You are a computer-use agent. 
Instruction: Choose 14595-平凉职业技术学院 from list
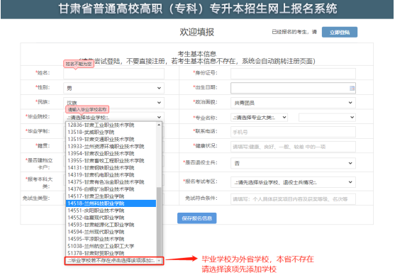coord(111,239)
